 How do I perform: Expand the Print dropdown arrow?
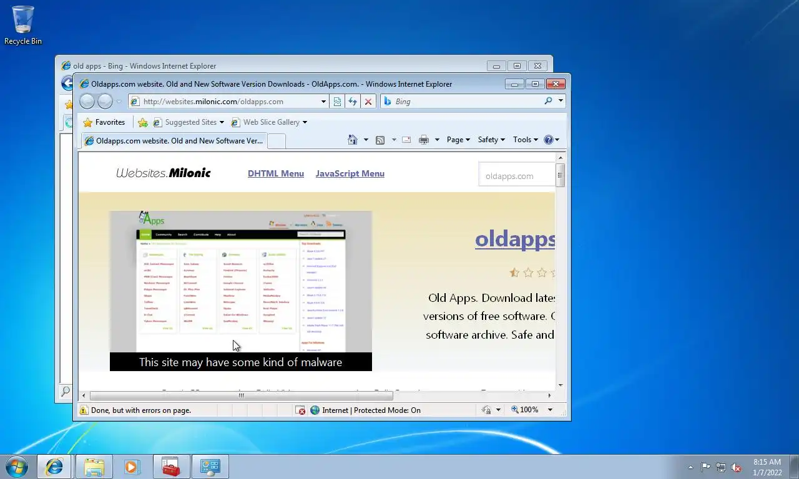tap(437, 140)
